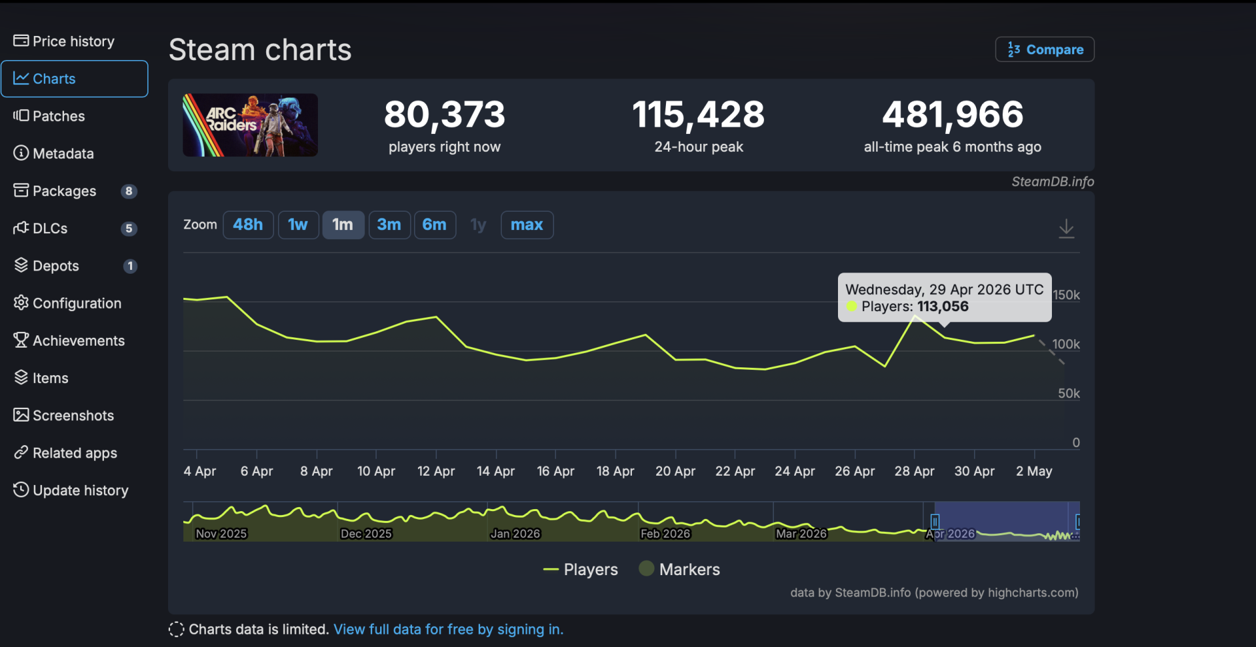This screenshot has width=1256, height=647.
Task: Open the Configuration page link
Action: [x=74, y=303]
